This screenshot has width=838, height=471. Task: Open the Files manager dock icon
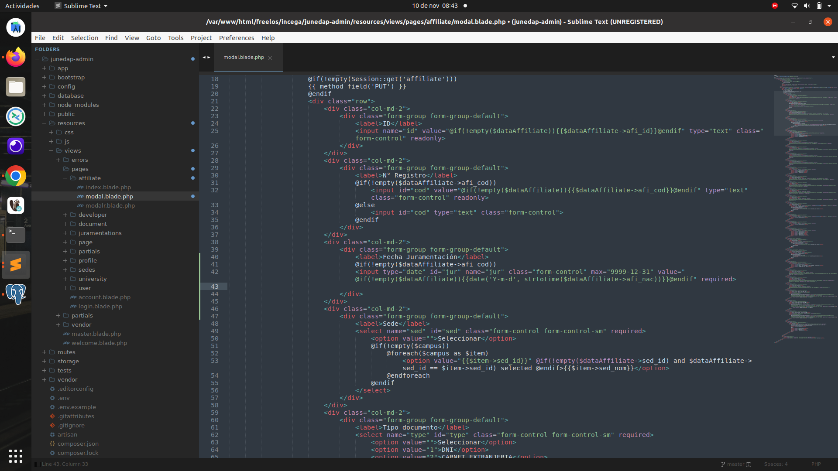click(x=16, y=87)
